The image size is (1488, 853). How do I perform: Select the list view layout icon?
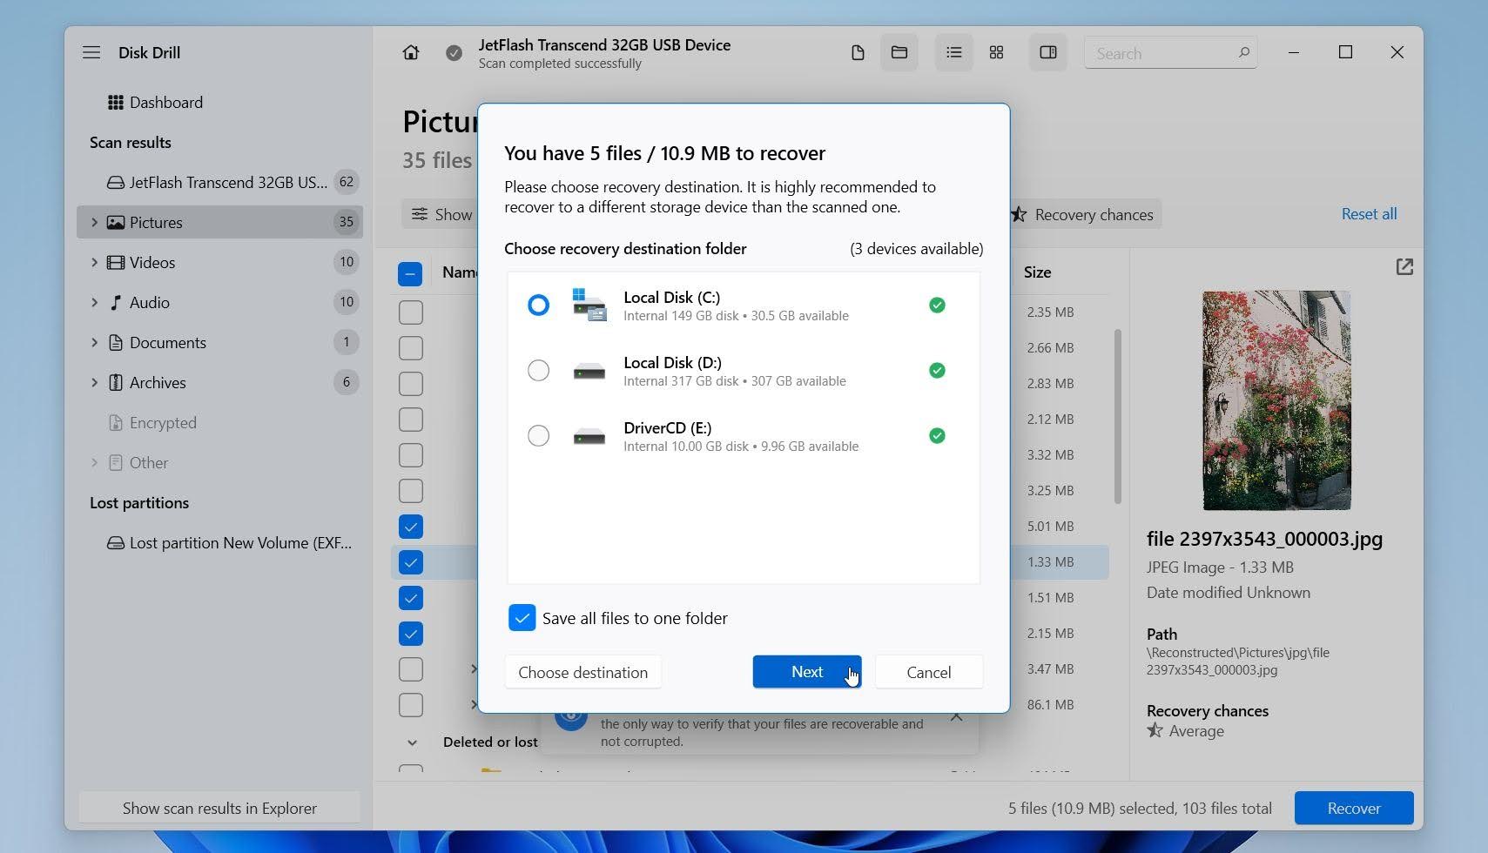click(954, 53)
